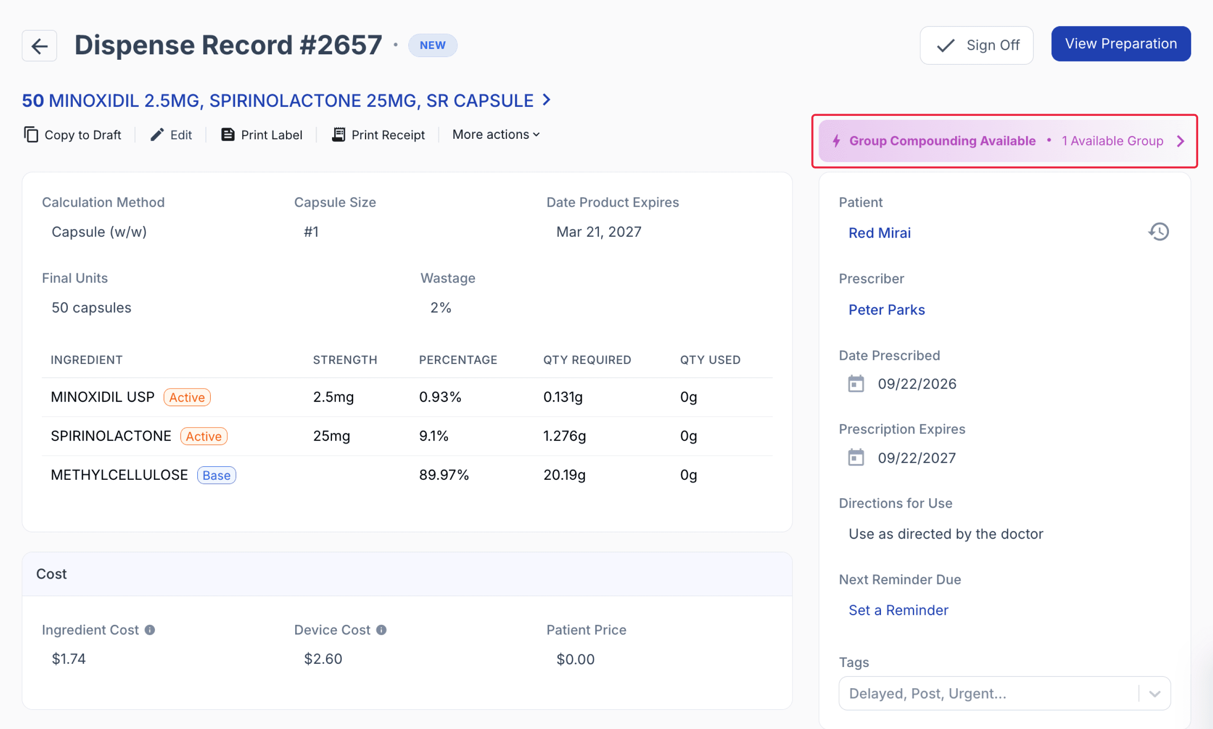Click the NEW status badge
This screenshot has width=1213, height=729.
click(432, 46)
